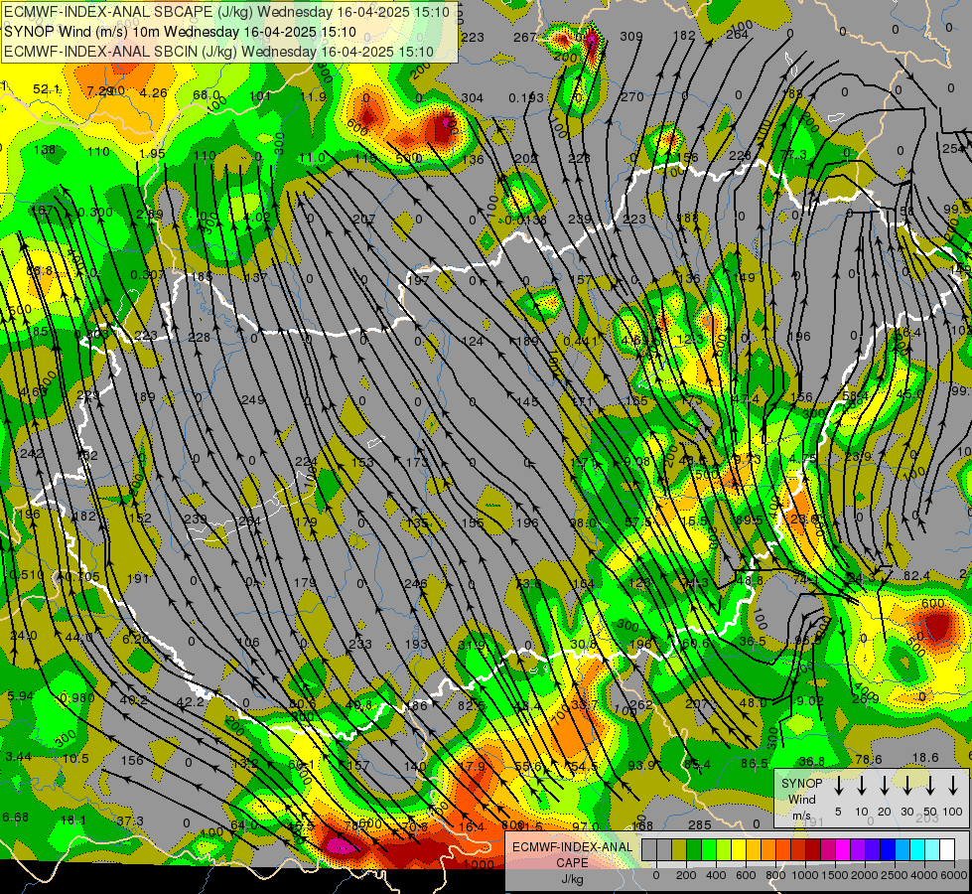Click the map value 0.980
972x894 pixels.
[x=76, y=698]
